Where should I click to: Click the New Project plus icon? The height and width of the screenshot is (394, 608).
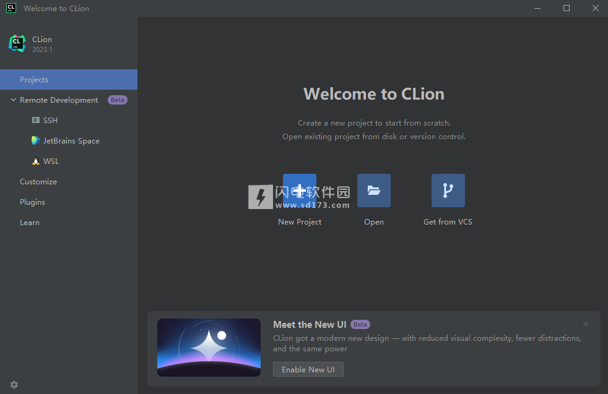[x=299, y=191]
